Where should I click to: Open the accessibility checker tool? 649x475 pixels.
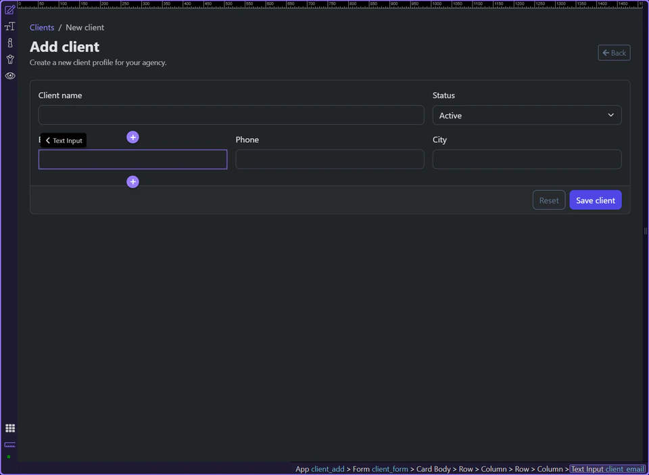point(9,60)
